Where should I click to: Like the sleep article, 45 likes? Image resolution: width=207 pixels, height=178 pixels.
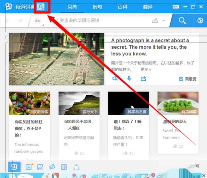click(128, 153)
